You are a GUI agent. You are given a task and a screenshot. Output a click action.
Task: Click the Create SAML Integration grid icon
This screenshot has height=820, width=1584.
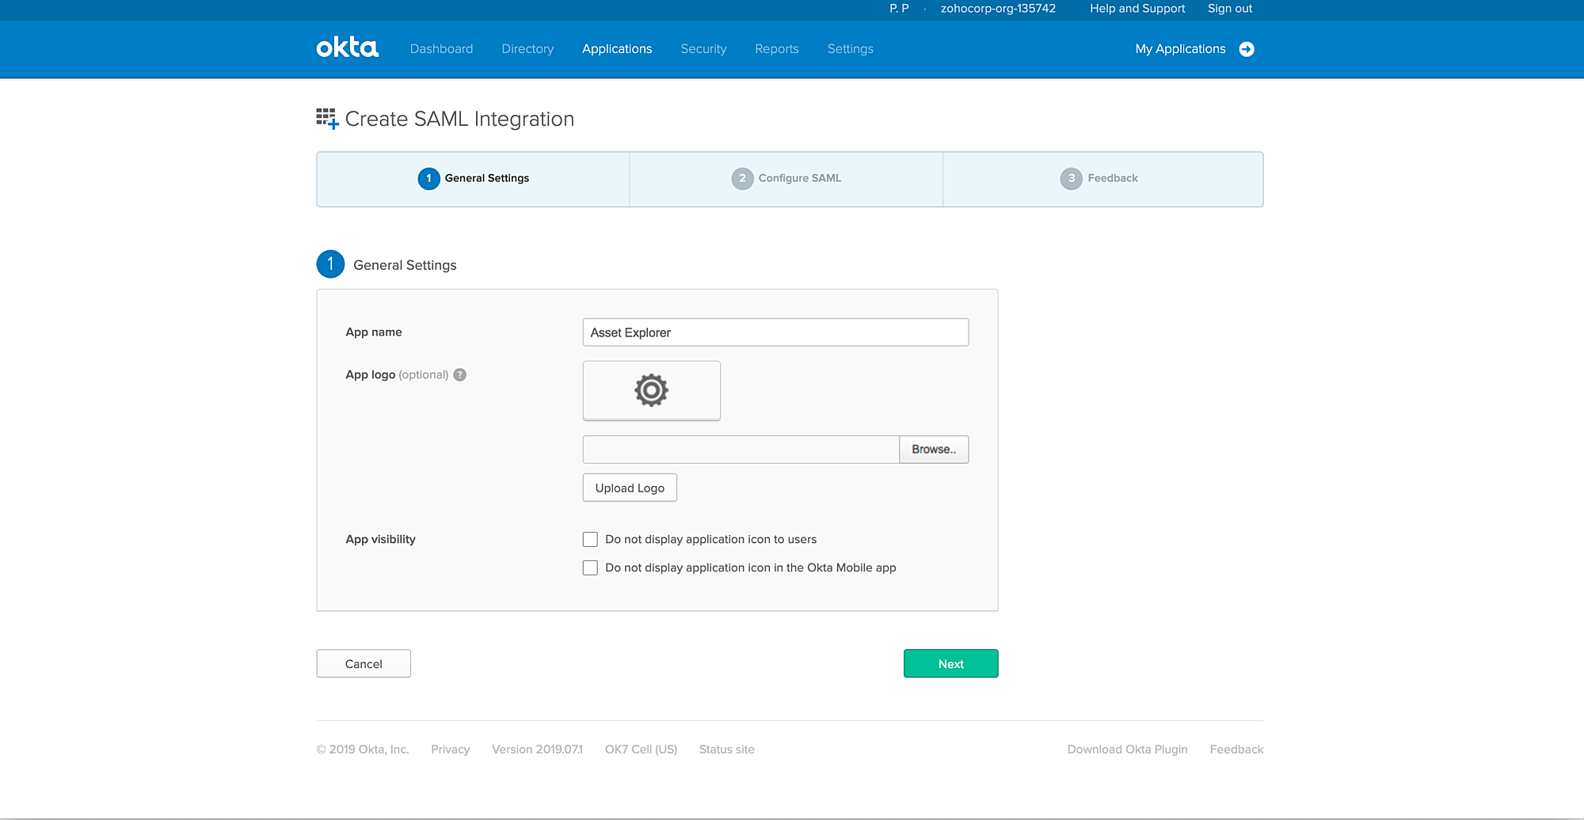[x=327, y=119]
